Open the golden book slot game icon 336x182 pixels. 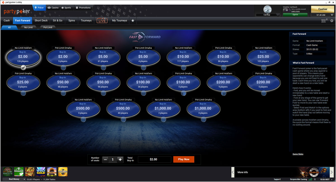click(30, 171)
